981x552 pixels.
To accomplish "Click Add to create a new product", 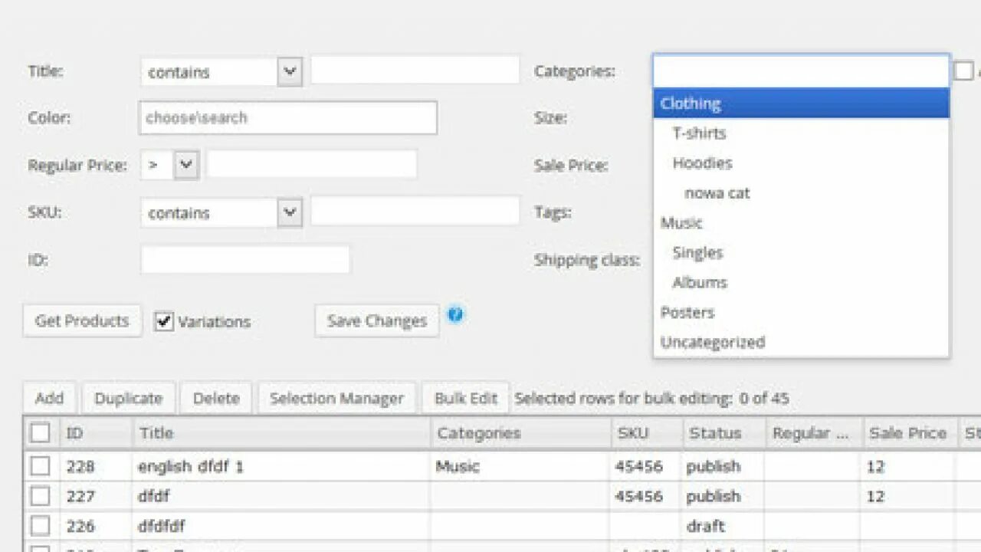I will click(x=49, y=398).
